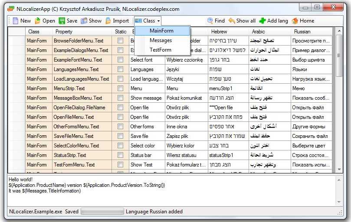Select the 'Другие формы' Russian cell
The width and height of the screenshot is (351, 222).
[x=312, y=127]
